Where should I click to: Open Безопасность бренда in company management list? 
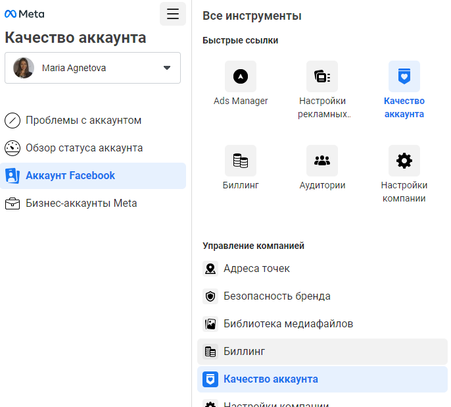276,296
